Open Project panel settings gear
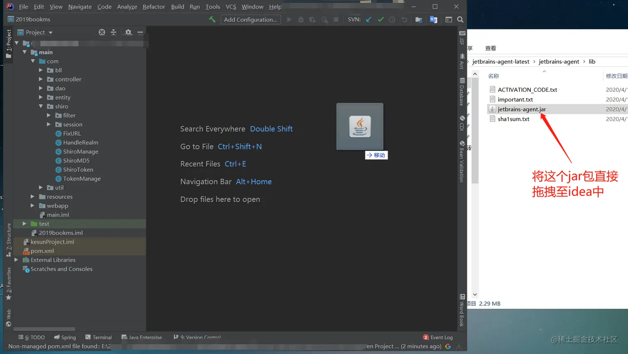The width and height of the screenshot is (628, 354). 128,32
